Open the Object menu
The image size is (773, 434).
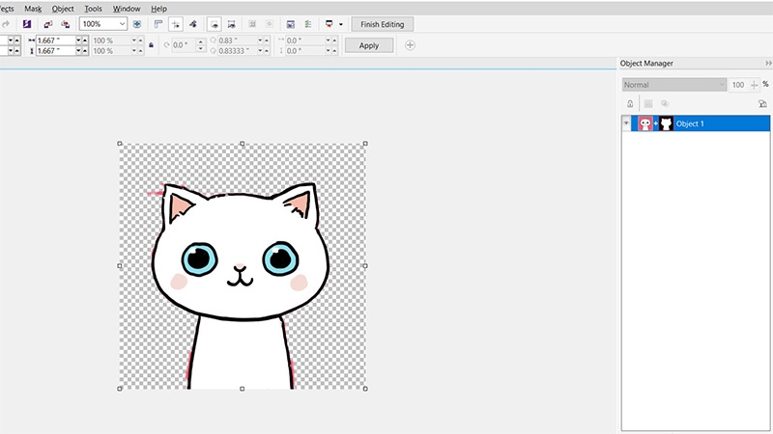pos(63,9)
